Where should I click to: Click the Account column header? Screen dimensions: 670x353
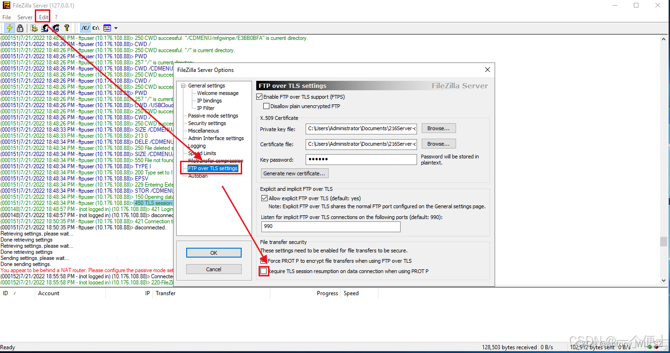tap(71, 293)
